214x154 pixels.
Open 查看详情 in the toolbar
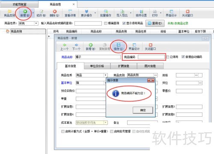(x=70, y=13)
